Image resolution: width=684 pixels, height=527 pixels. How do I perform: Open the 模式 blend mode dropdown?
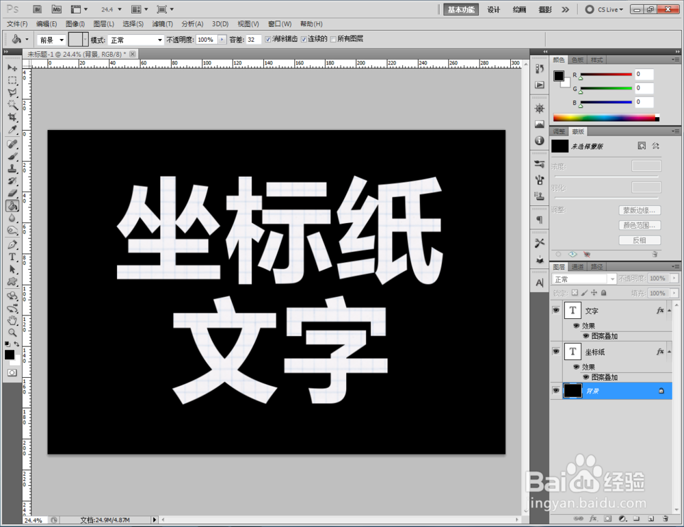[134, 39]
